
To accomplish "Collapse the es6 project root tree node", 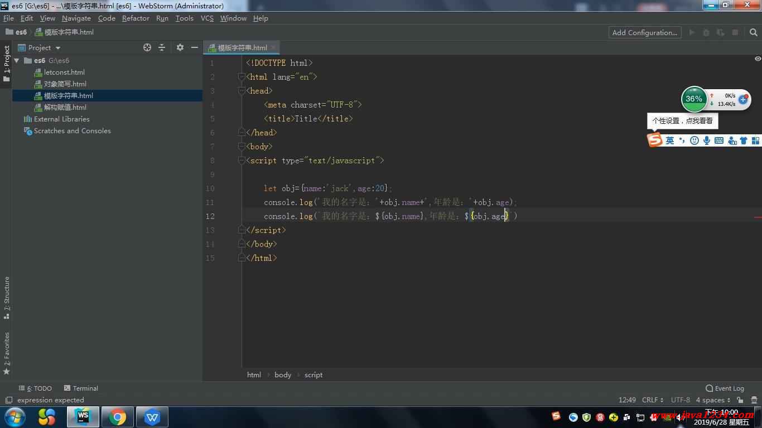I will click(x=17, y=61).
